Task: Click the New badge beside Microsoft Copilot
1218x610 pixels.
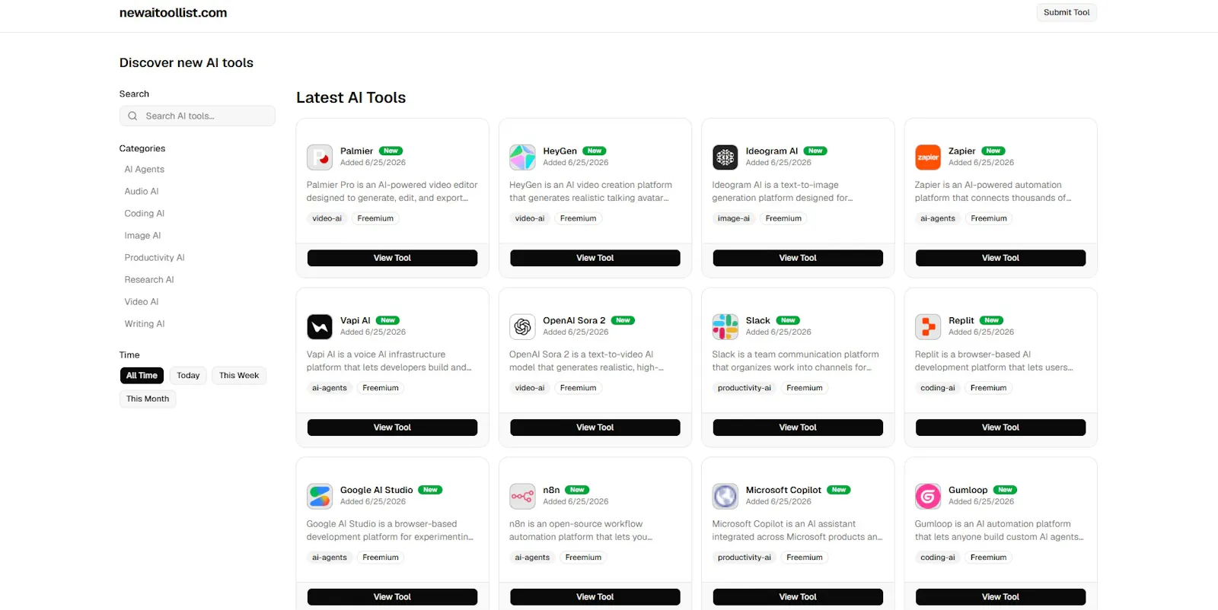Action: tap(839, 491)
